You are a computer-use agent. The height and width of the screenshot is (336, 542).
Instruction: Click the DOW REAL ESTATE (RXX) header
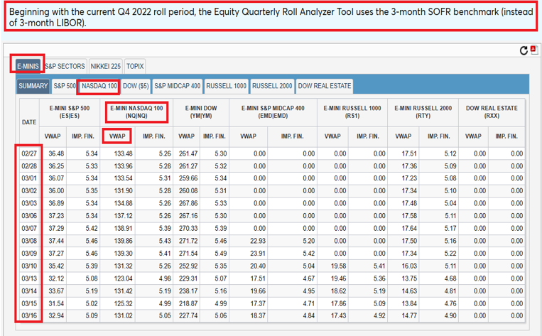point(492,112)
